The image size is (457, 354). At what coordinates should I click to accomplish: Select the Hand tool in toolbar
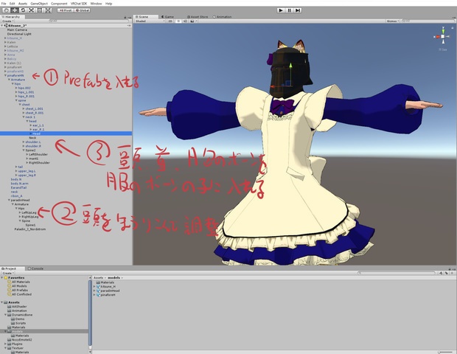coord(6,10)
